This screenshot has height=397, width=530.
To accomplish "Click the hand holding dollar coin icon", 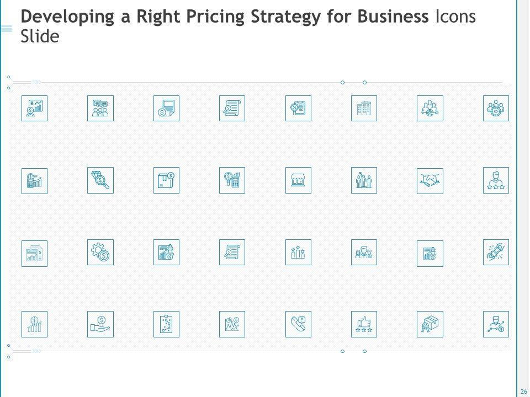I will [100, 324].
